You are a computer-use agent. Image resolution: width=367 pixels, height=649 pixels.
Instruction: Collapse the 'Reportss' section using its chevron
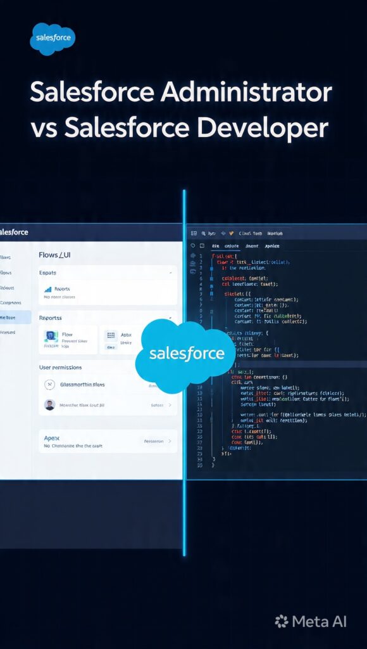(x=171, y=318)
